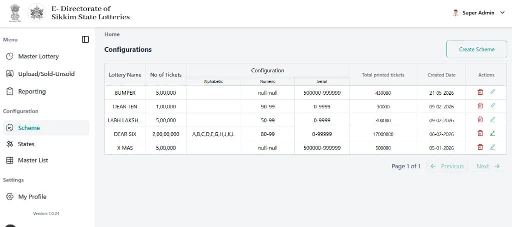Screen dimensions: 512x227
Task: Click the Sikkim state emblem logo
Action: coord(36,12)
